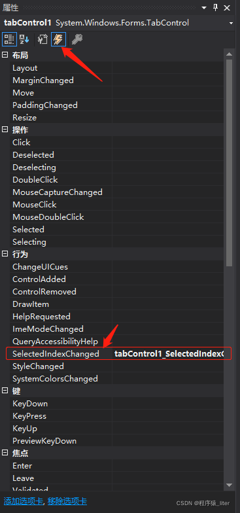This screenshot has width=240, height=513.
Task: Toggle auto-hide pin for panel
Action: [x=216, y=8]
